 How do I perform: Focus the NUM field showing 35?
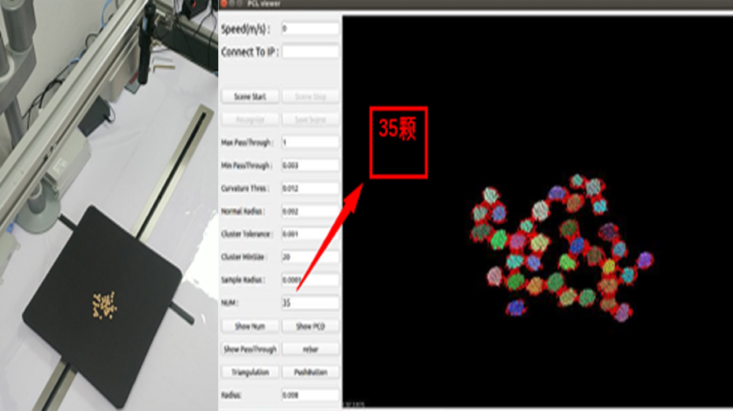click(x=310, y=303)
